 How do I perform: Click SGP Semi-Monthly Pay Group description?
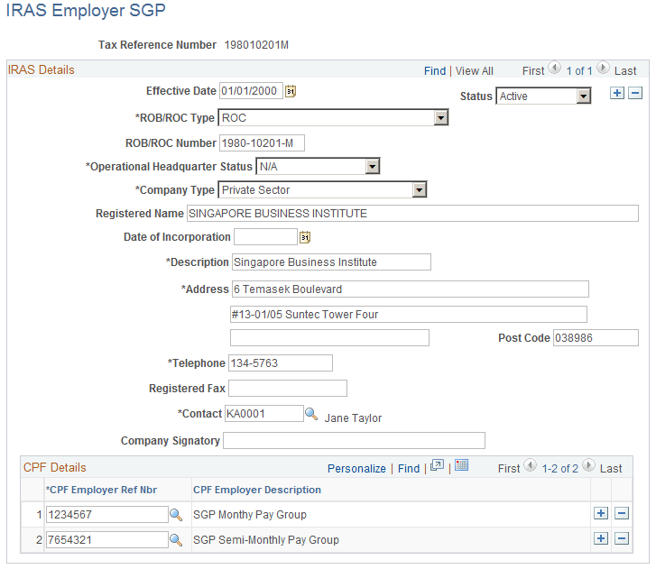266,540
